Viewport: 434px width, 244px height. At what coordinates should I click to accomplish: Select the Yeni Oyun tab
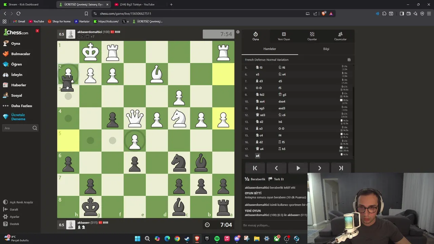284,36
